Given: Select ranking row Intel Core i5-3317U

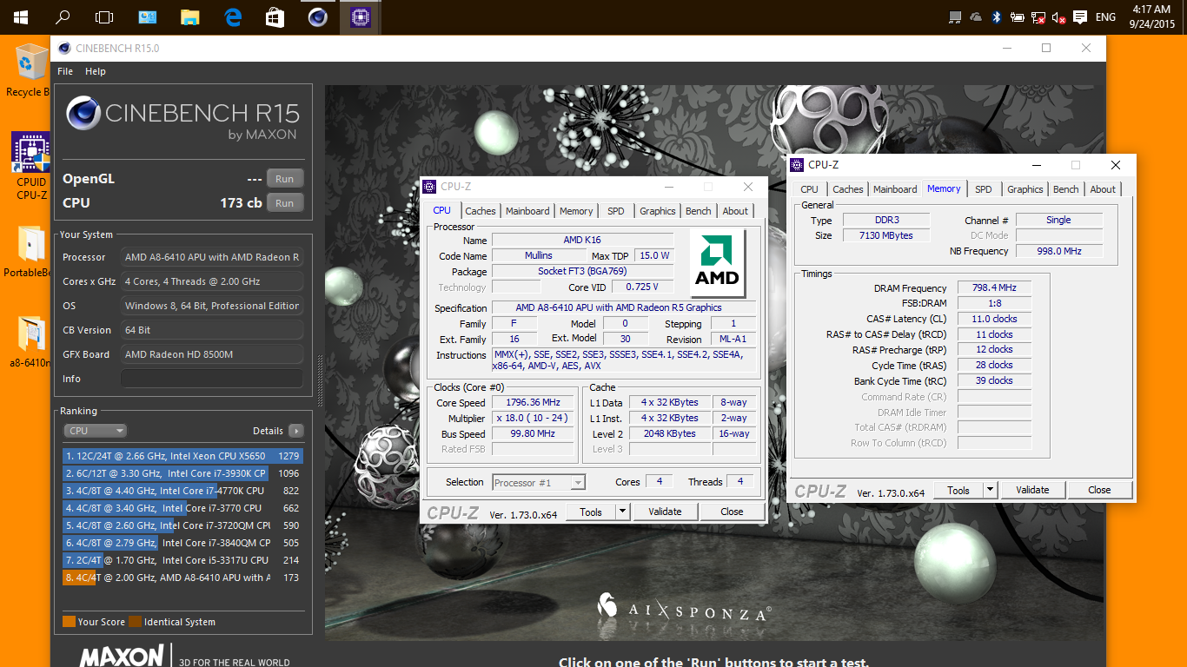Looking at the screenshot, I should tap(182, 560).
